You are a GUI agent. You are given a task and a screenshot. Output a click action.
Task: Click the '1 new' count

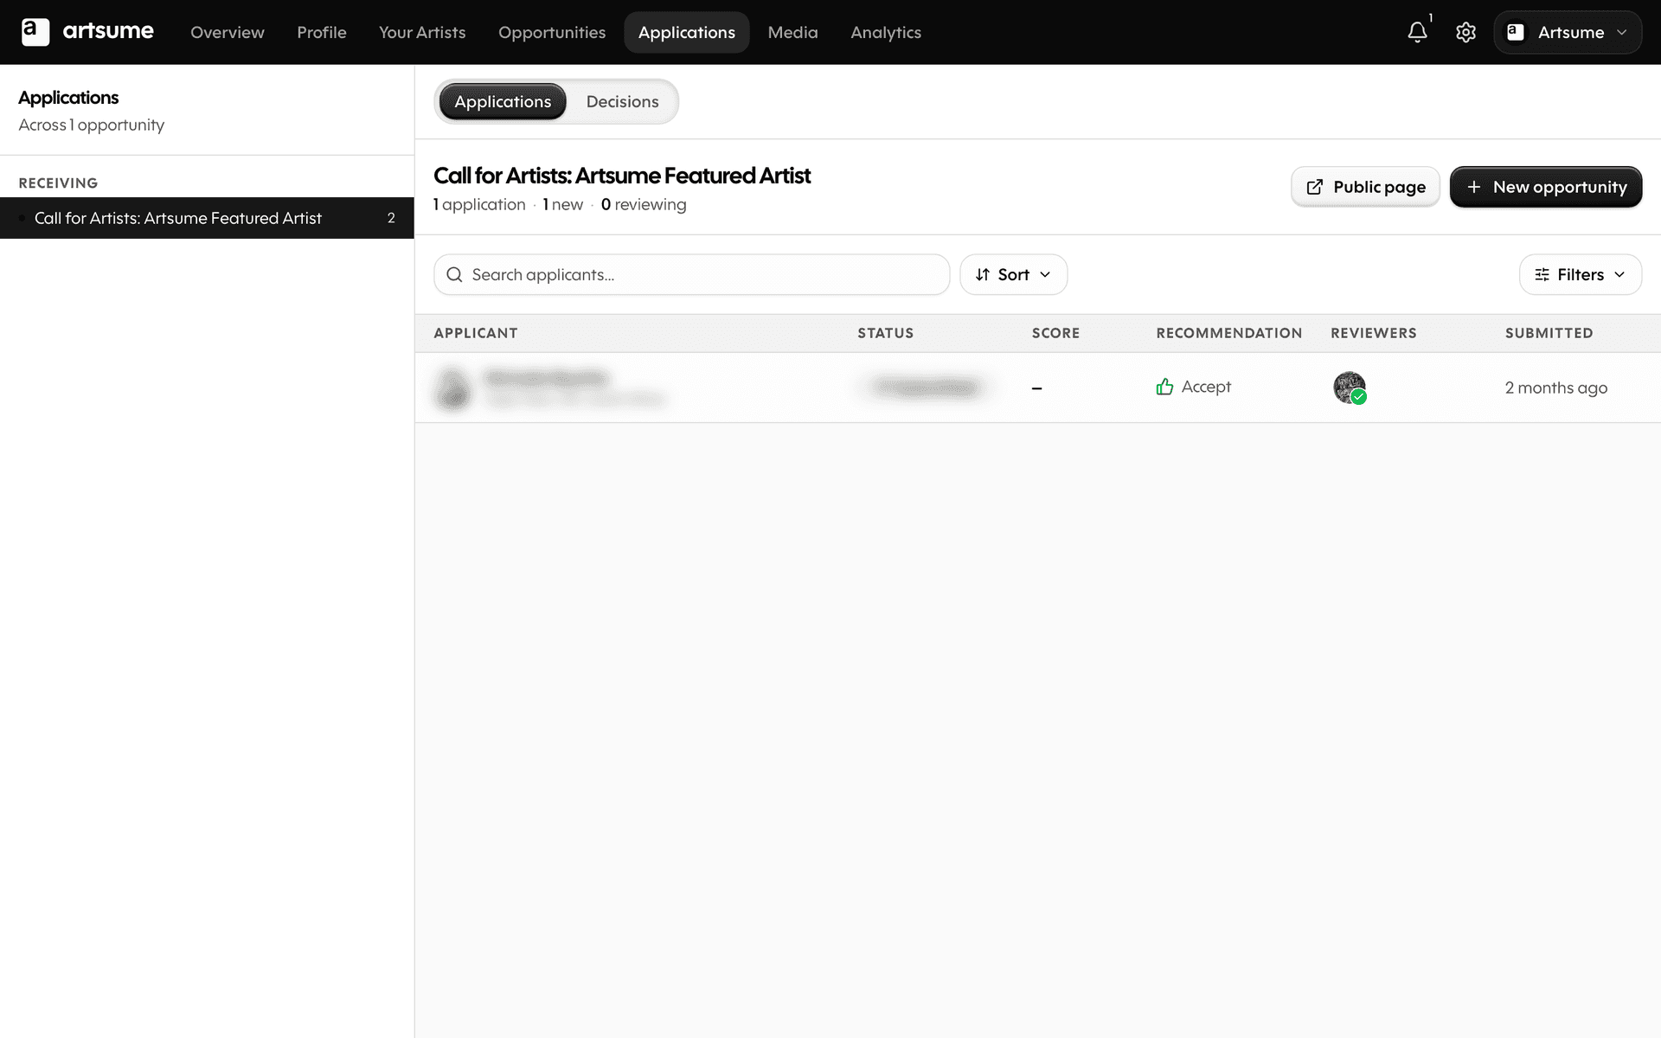(563, 204)
